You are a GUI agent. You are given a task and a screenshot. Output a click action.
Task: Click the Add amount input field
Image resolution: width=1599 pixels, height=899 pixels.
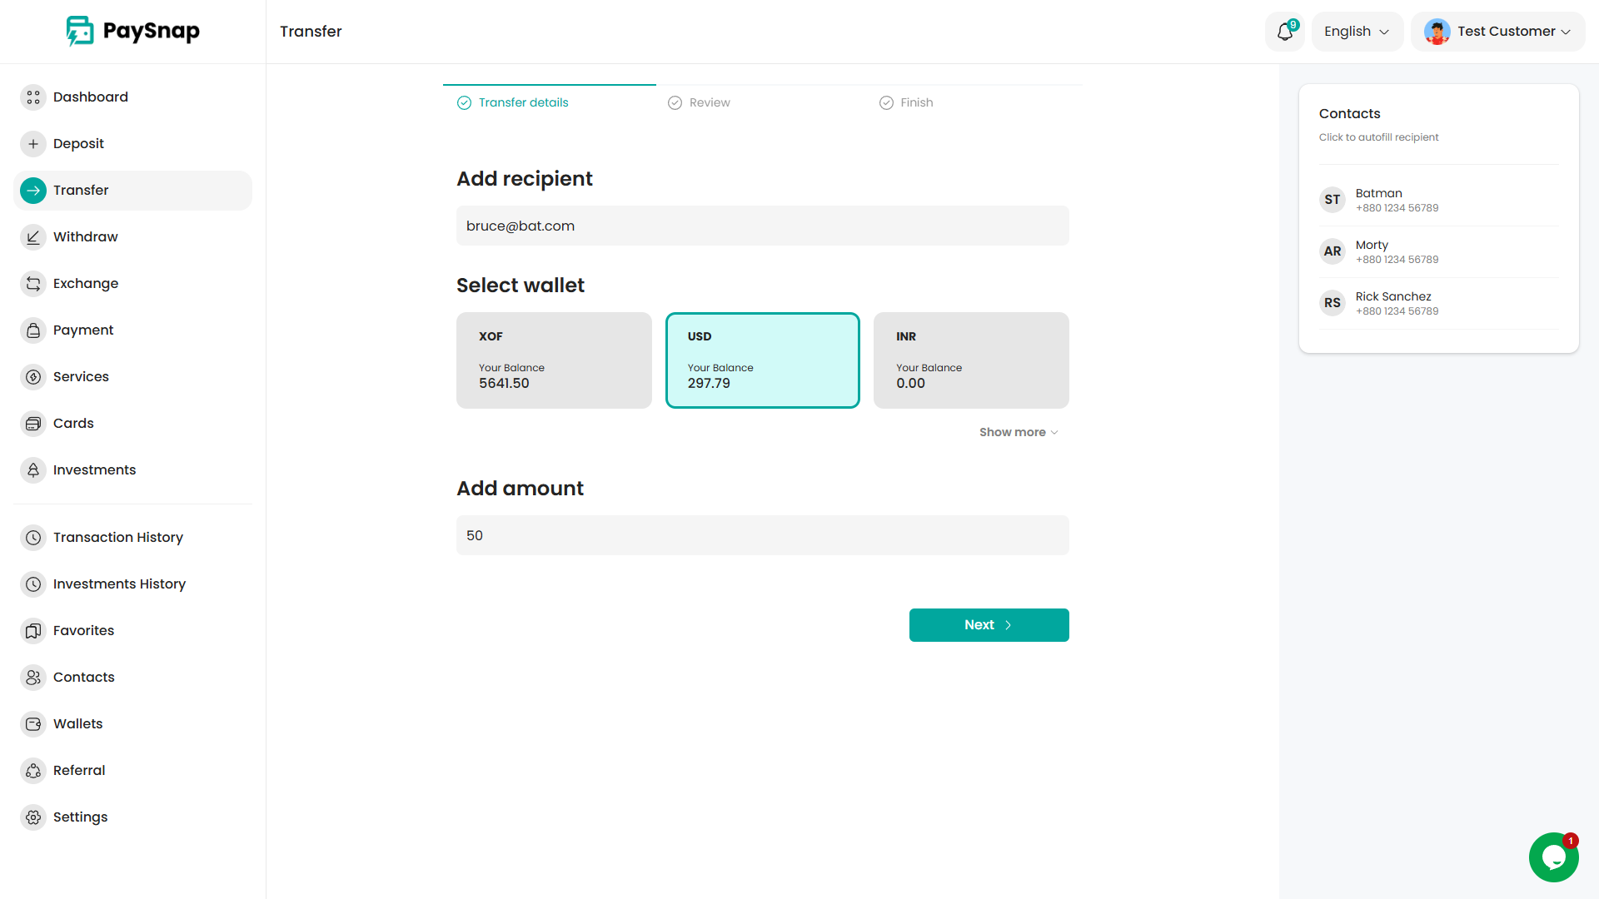[x=762, y=535]
